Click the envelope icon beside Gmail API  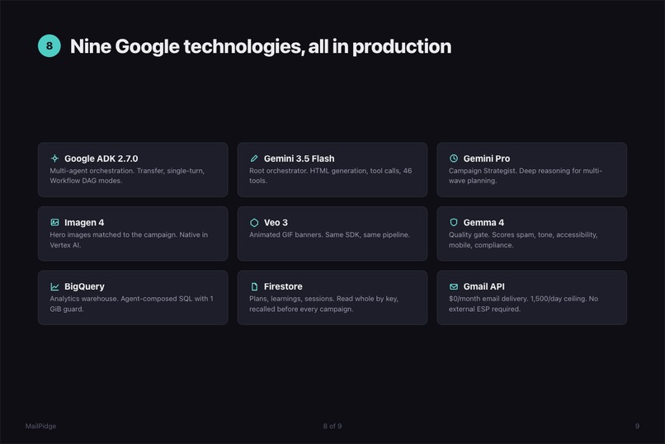tap(453, 286)
